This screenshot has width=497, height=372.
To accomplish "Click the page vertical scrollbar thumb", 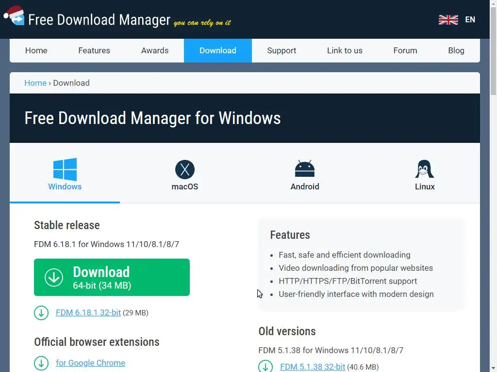I will (x=493, y=50).
